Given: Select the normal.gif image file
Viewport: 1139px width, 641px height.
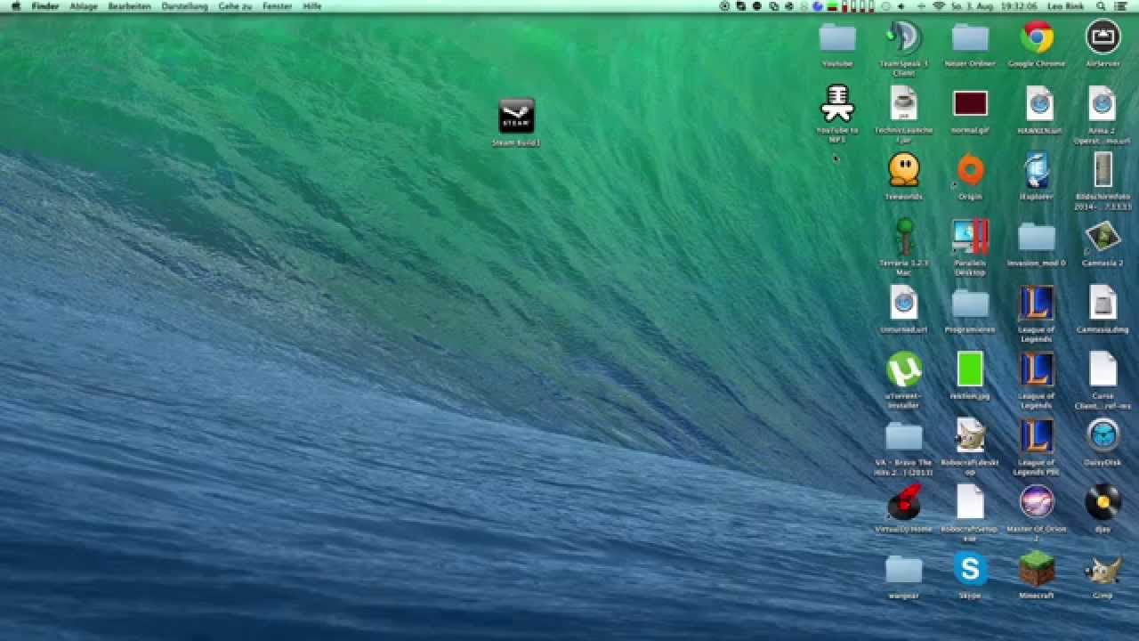Looking at the screenshot, I should [x=970, y=103].
